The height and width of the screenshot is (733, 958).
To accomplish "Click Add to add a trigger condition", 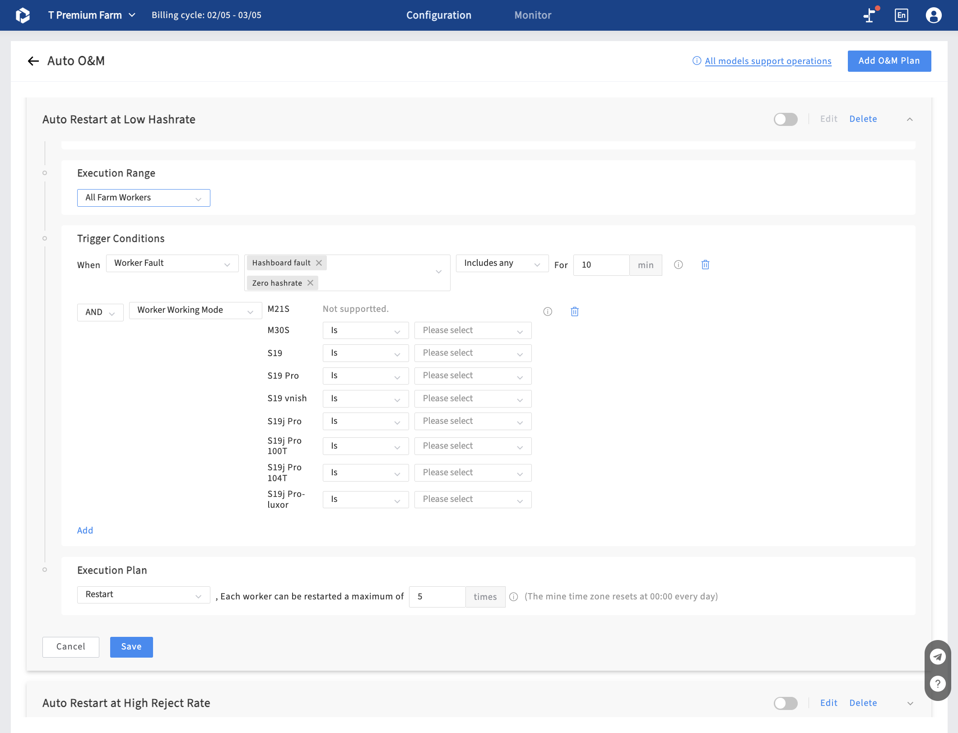I will pos(85,530).
